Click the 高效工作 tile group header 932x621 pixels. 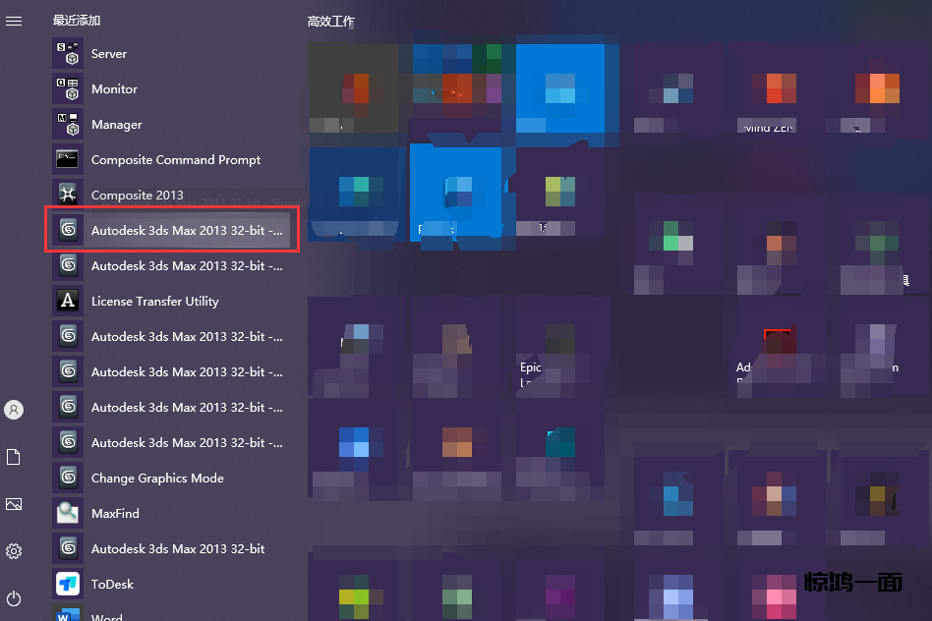pos(331,21)
